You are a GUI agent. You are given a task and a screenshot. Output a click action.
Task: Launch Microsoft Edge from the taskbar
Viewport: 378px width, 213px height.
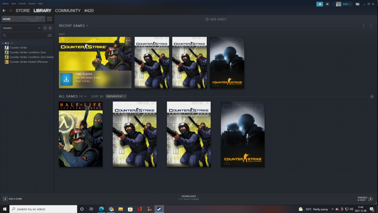point(101,209)
